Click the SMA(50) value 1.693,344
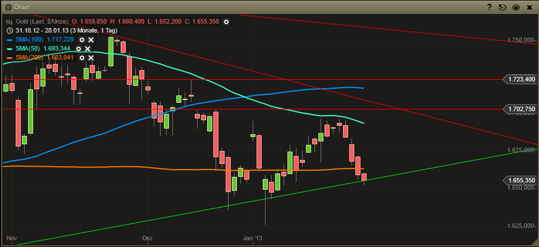The width and height of the screenshot is (539, 247). [x=57, y=48]
